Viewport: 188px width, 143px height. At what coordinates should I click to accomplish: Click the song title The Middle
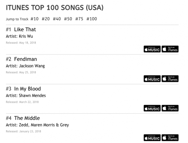click(x=27, y=118)
